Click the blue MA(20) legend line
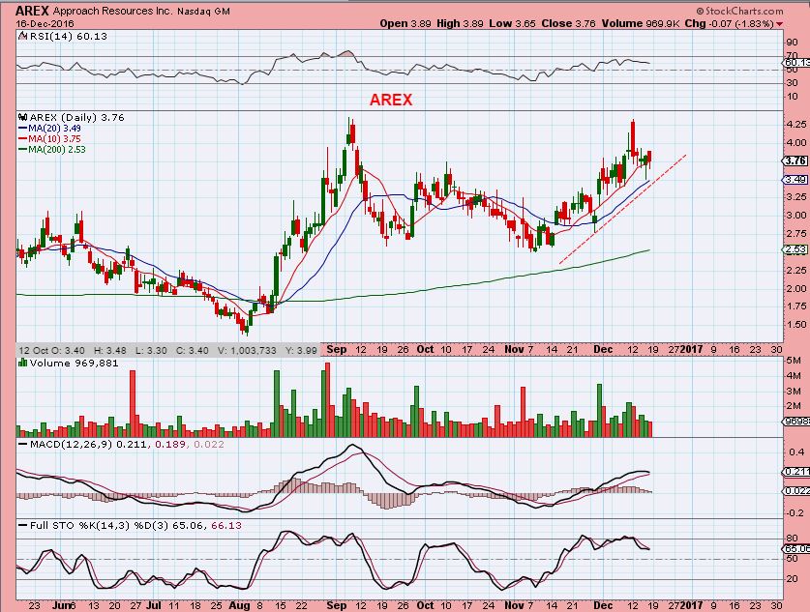Image resolution: width=810 pixels, height=612 pixels. pyautogui.click(x=22, y=129)
